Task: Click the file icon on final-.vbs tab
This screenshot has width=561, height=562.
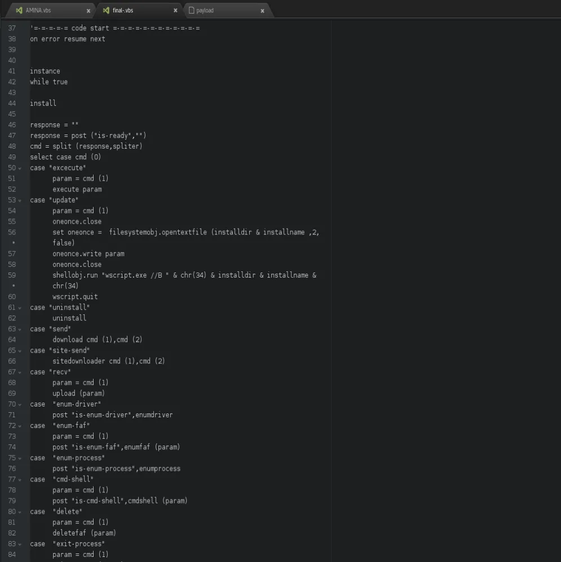Action: [106, 10]
